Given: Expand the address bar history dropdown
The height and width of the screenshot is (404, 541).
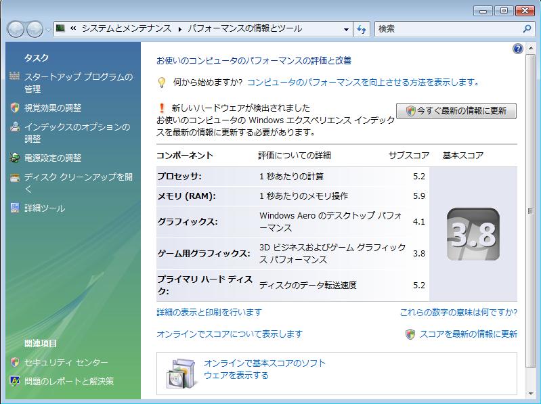Looking at the screenshot, I should [346, 29].
